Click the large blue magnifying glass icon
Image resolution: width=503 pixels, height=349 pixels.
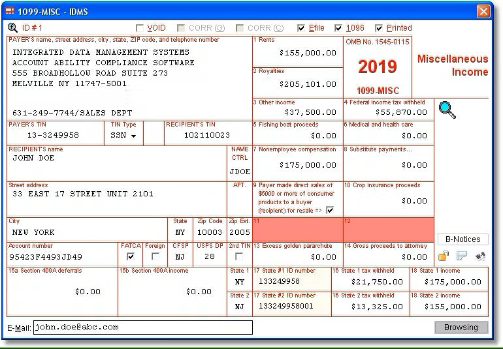tap(447, 110)
